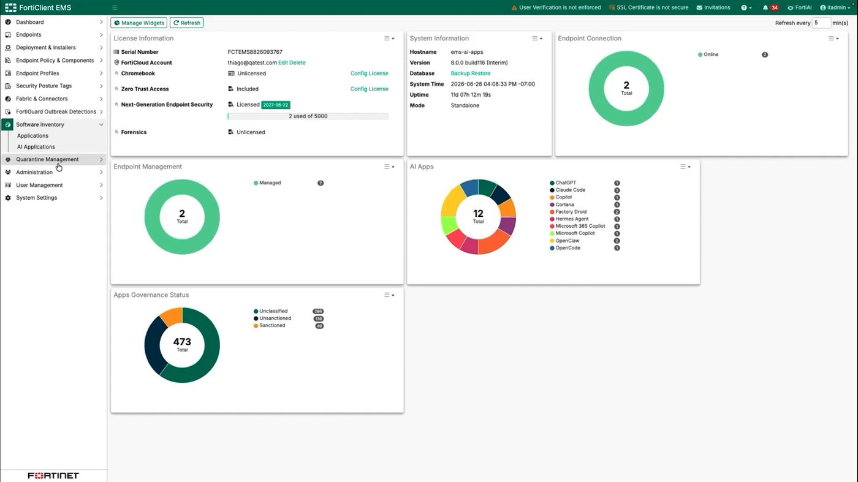
Task: Click Config License link for Chromebook
Action: point(370,73)
